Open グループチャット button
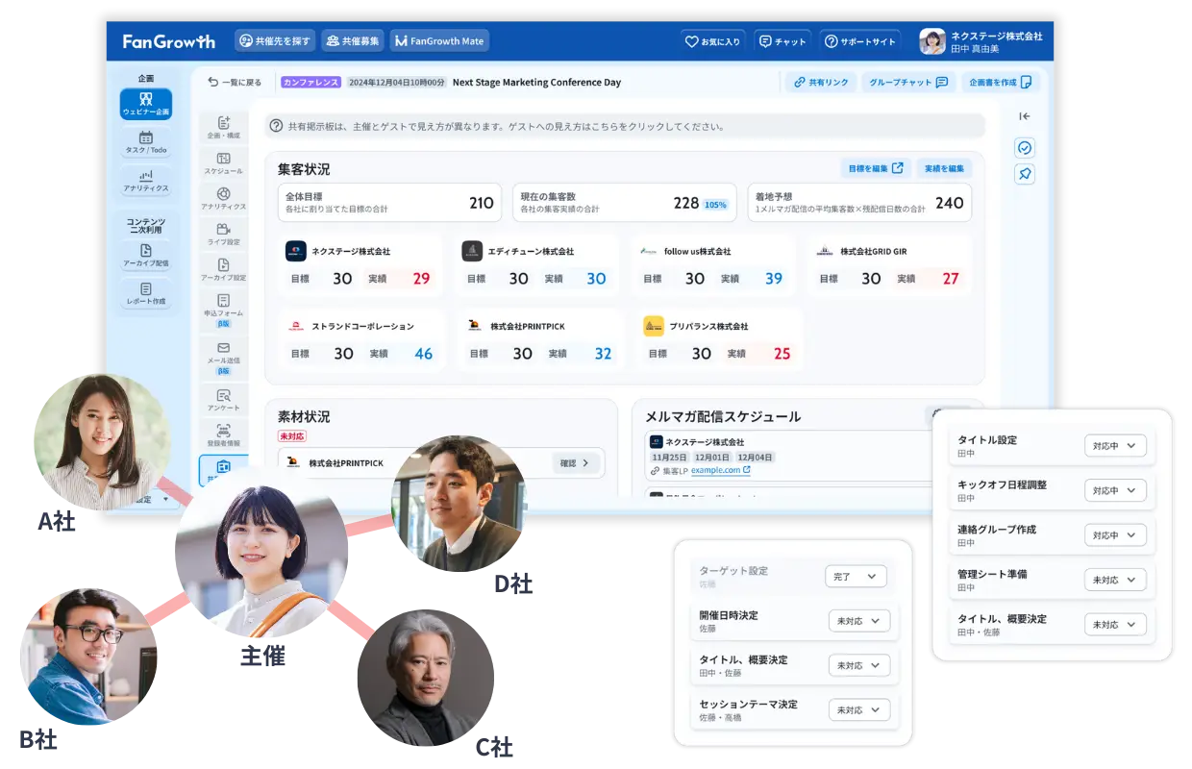Image resolution: width=1192 pixels, height=769 pixels. 908,83
